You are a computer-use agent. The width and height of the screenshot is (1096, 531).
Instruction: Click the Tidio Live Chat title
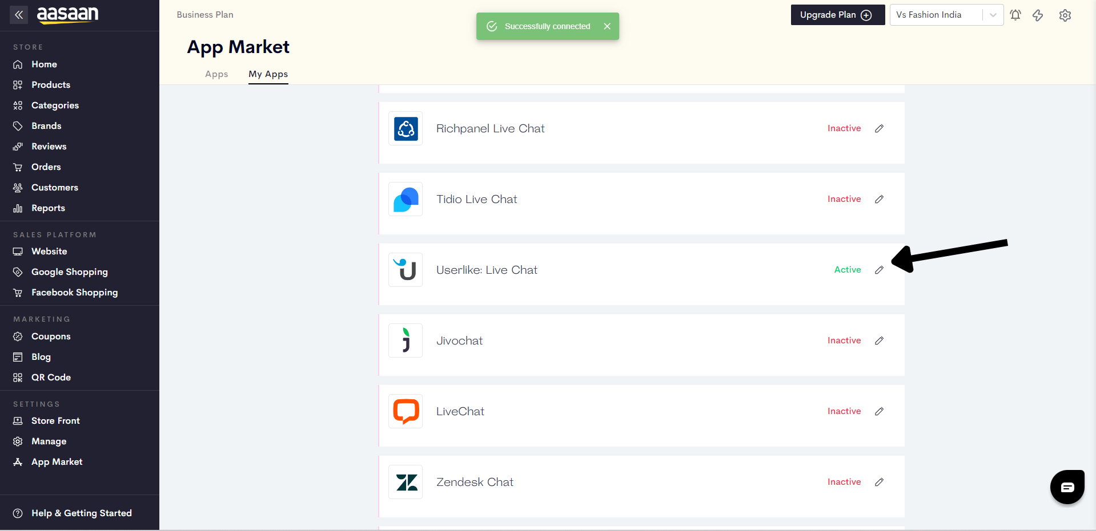[x=476, y=199]
